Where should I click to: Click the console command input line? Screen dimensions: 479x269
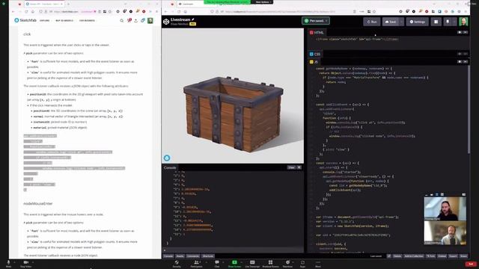(233, 250)
